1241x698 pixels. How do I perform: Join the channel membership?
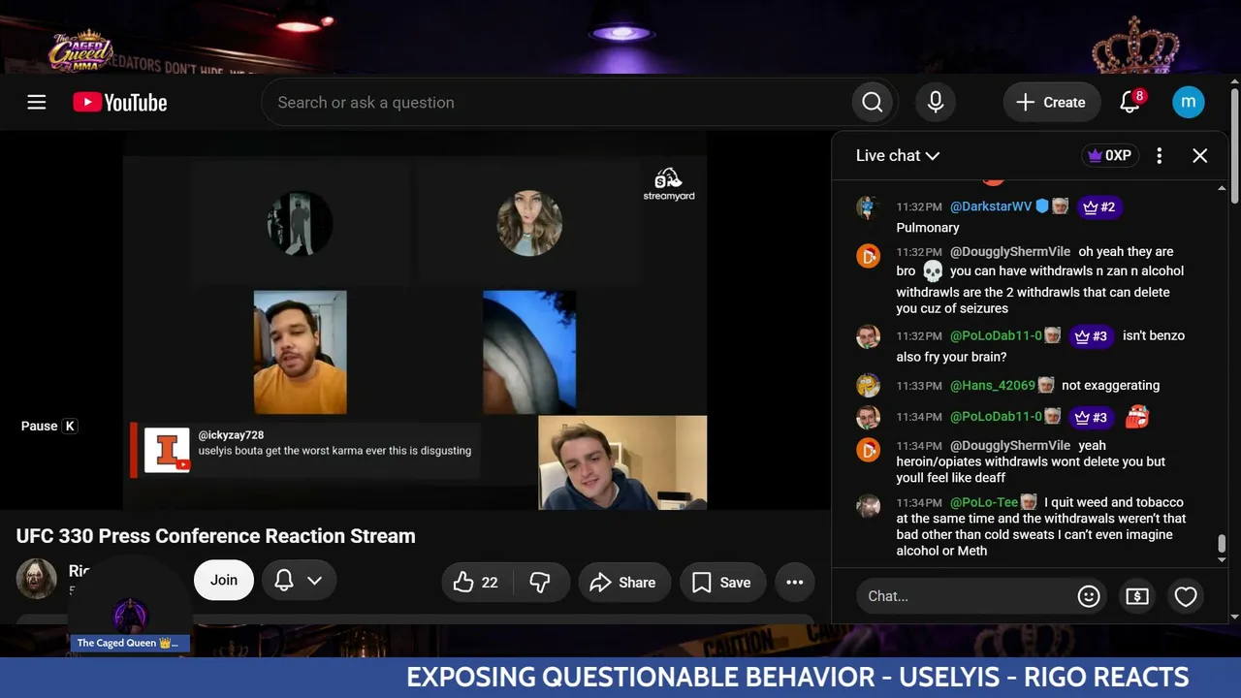(x=224, y=580)
